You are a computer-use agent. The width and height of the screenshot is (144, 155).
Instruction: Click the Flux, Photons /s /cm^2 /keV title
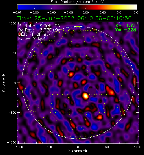tap(77, 2)
